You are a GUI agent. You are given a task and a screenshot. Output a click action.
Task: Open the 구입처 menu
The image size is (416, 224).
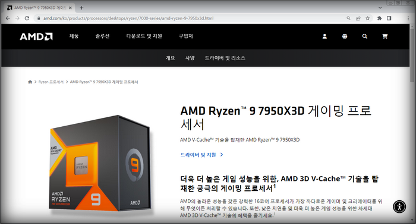(x=185, y=36)
